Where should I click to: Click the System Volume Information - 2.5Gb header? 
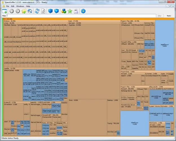click(162, 106)
